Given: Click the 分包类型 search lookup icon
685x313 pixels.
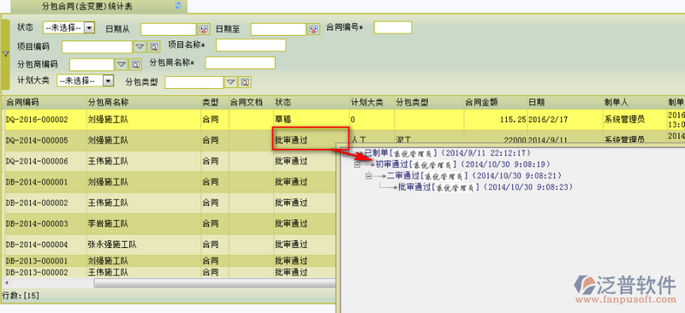Looking at the screenshot, I should pyautogui.click(x=245, y=82).
